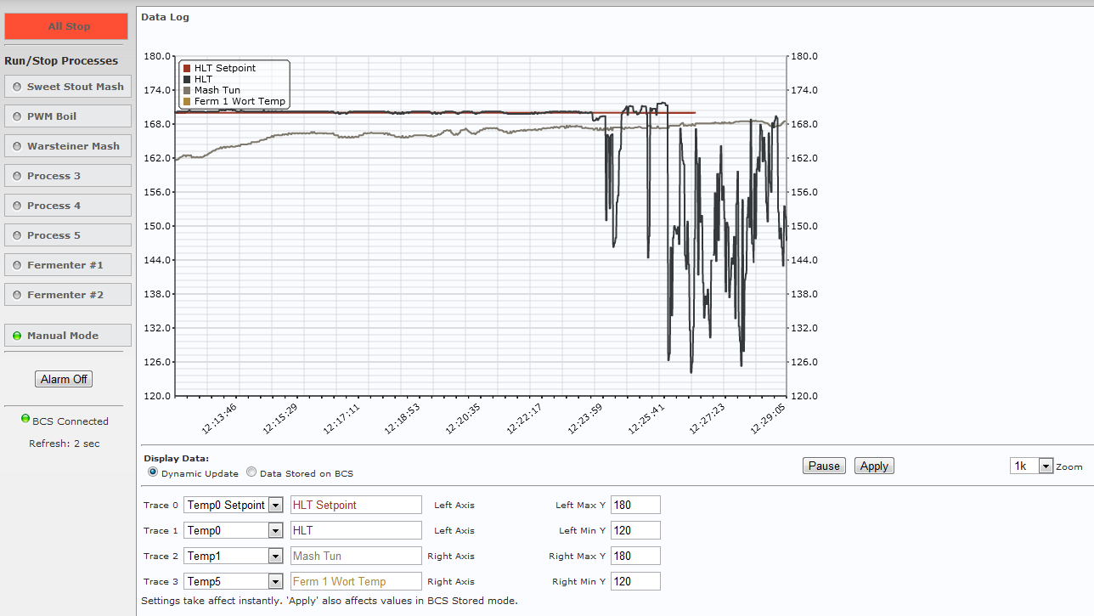Image resolution: width=1094 pixels, height=616 pixels.
Task: Select Data Stored on BCS radio button
Action: 251,472
